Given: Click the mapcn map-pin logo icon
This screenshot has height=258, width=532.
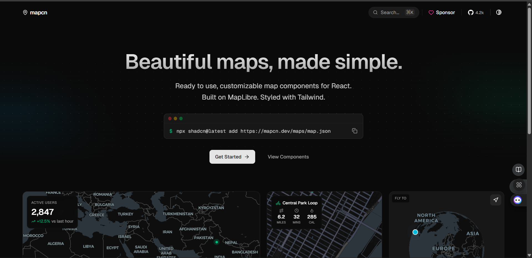Looking at the screenshot, I should point(25,12).
